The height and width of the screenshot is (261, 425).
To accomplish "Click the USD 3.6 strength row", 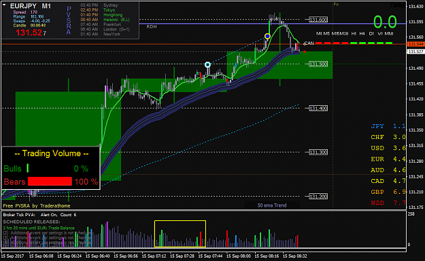I will coord(388,148).
